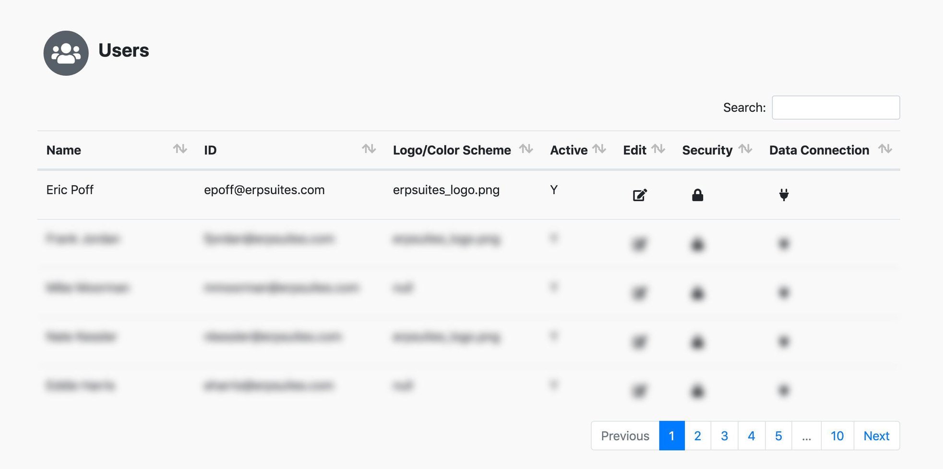Viewport: 943px width, 469px height.
Task: Open the Edit icon for Eric Poff
Action: [639, 195]
